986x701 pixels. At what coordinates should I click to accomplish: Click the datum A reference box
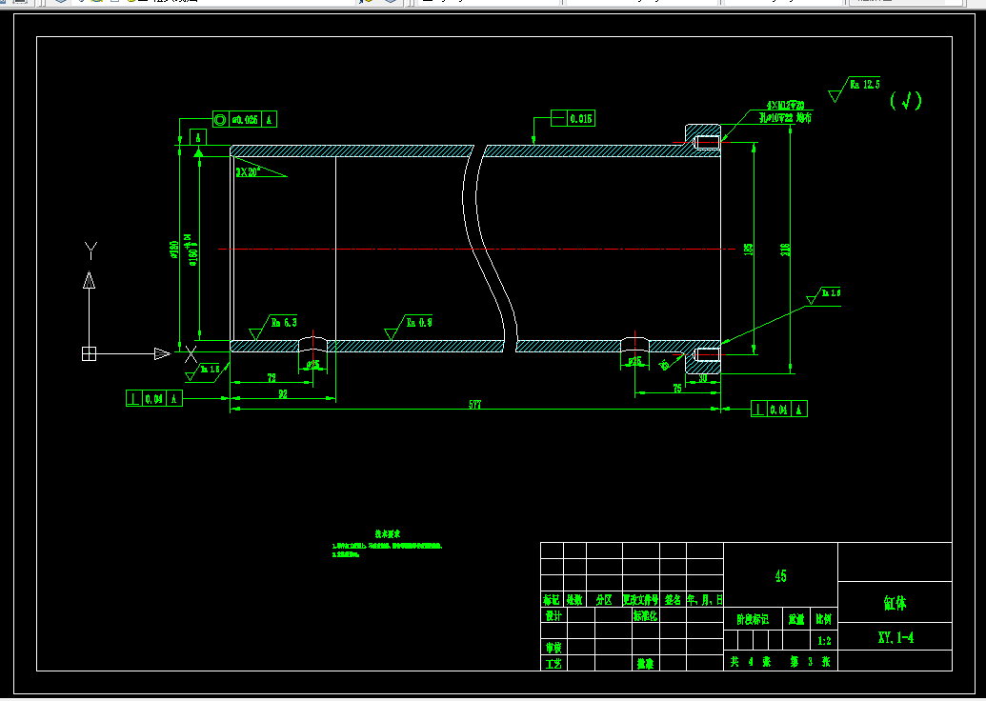point(199,136)
